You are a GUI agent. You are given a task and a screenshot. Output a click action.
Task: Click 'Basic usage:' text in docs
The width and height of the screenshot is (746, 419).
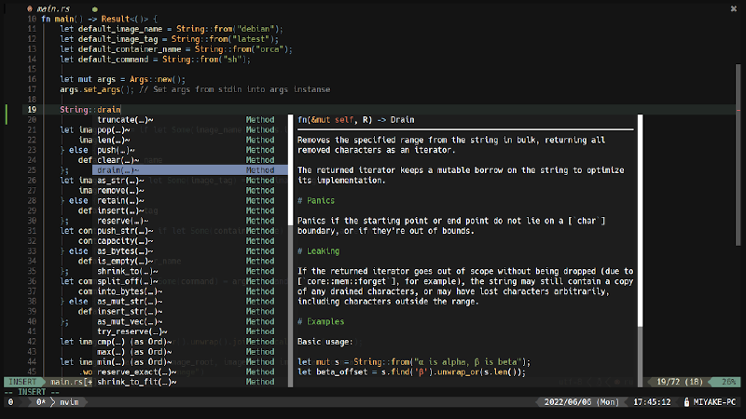click(x=325, y=342)
